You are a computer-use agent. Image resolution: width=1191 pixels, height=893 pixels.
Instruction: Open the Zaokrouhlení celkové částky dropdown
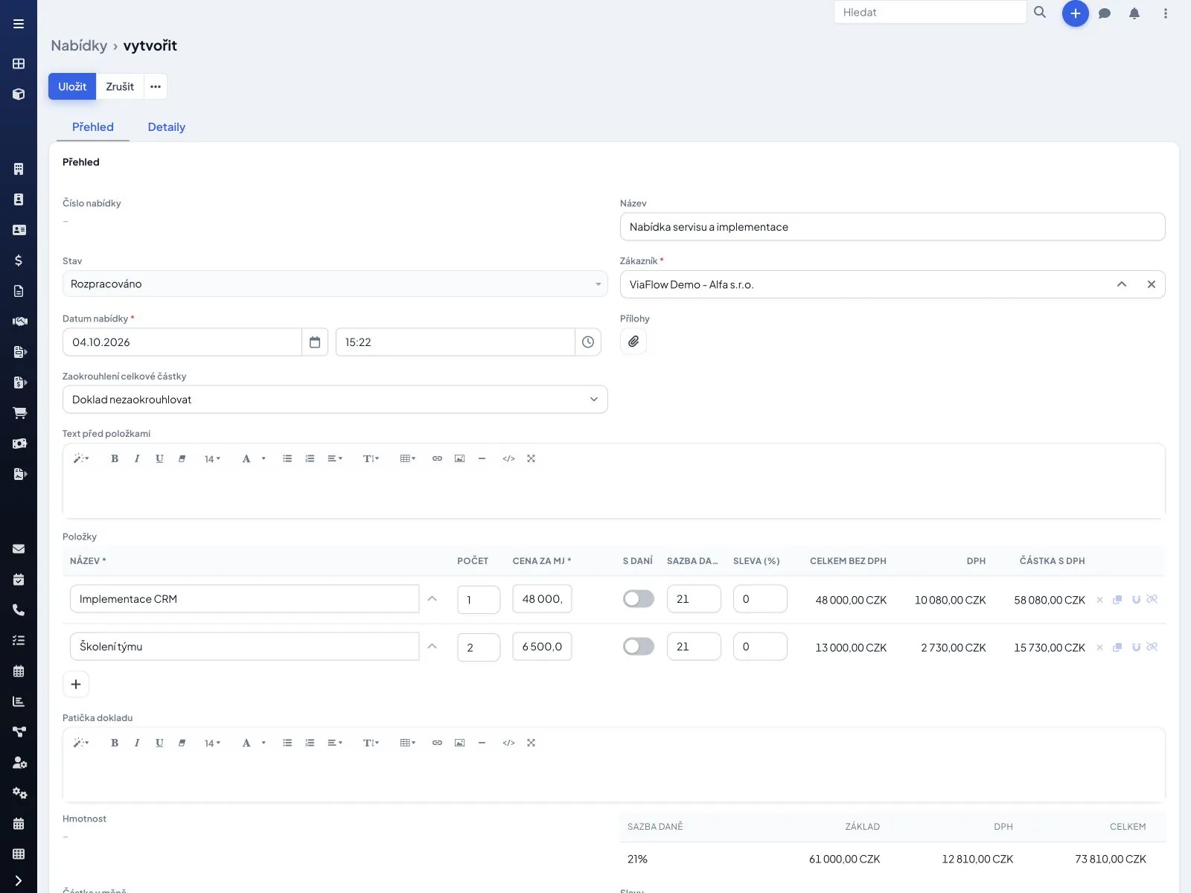tap(335, 400)
